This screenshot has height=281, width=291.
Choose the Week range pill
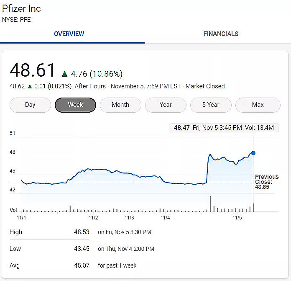point(75,105)
